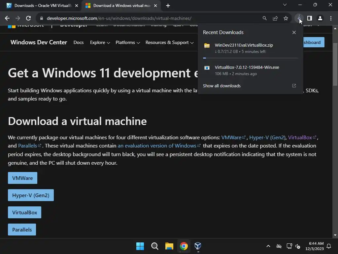This screenshot has height=254, width=338.
Task: Close the Windows virtual machine tab
Action: tap(155, 6)
